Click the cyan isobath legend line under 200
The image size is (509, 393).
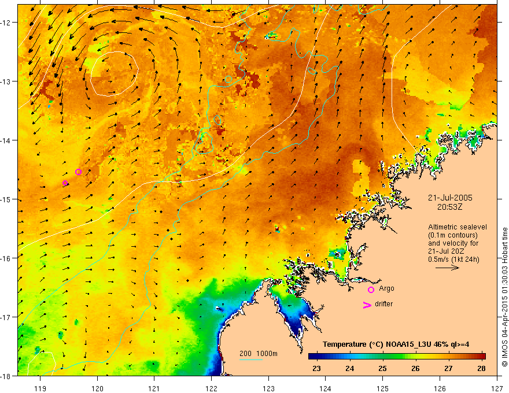(251, 359)
